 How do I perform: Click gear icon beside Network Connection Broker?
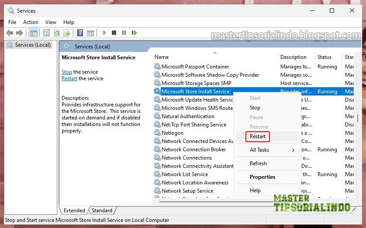157,149
